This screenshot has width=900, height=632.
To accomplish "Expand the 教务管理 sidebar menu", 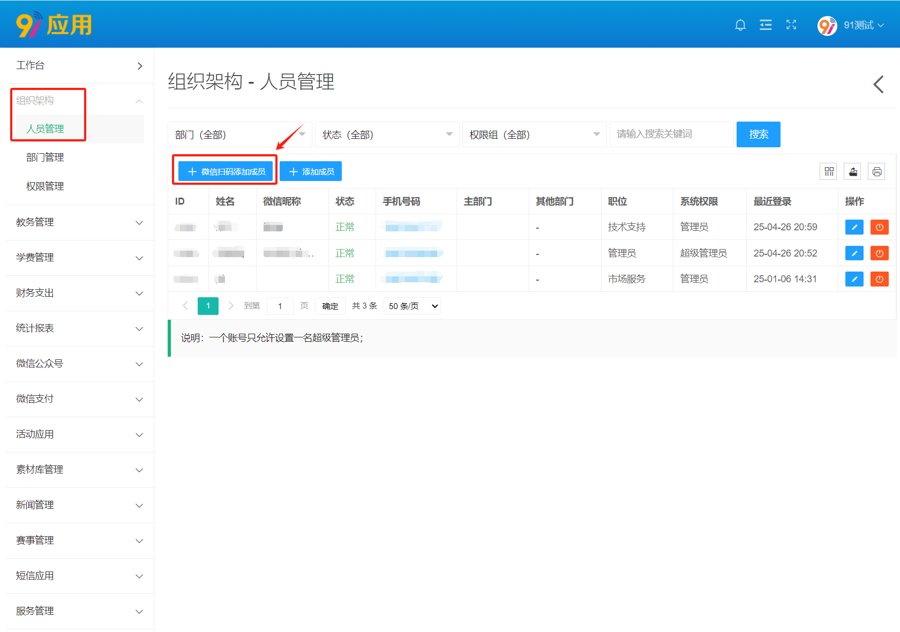I will click(79, 222).
